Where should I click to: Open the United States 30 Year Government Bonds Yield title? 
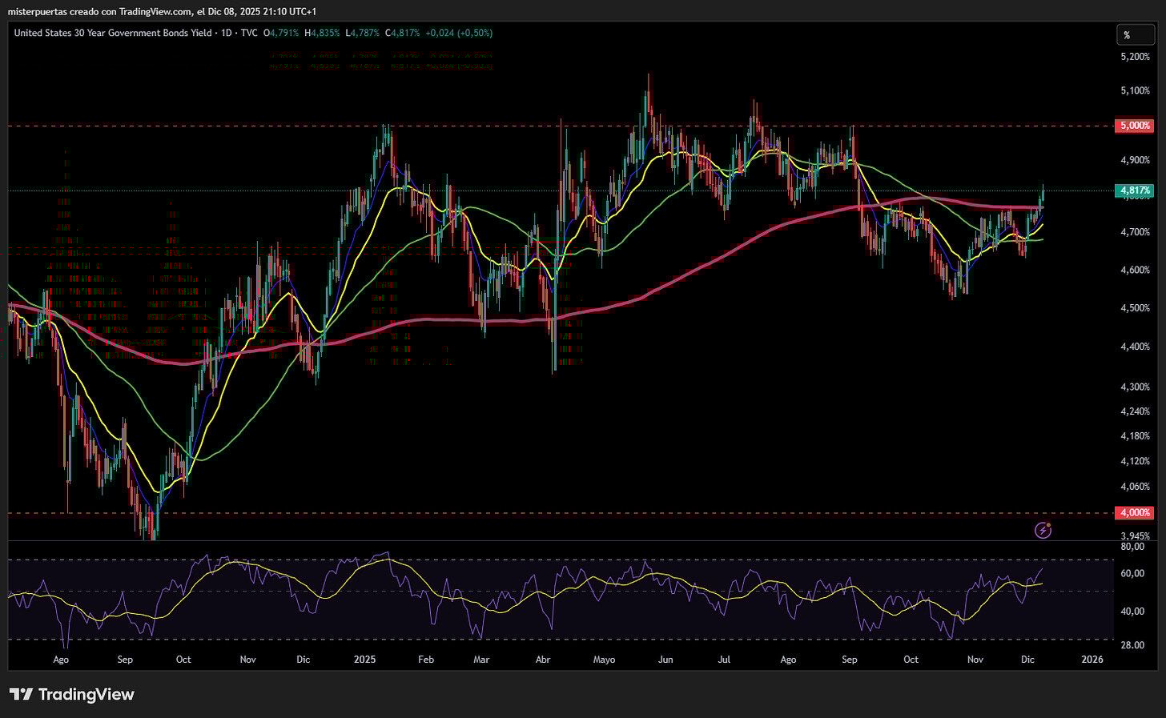tap(113, 33)
